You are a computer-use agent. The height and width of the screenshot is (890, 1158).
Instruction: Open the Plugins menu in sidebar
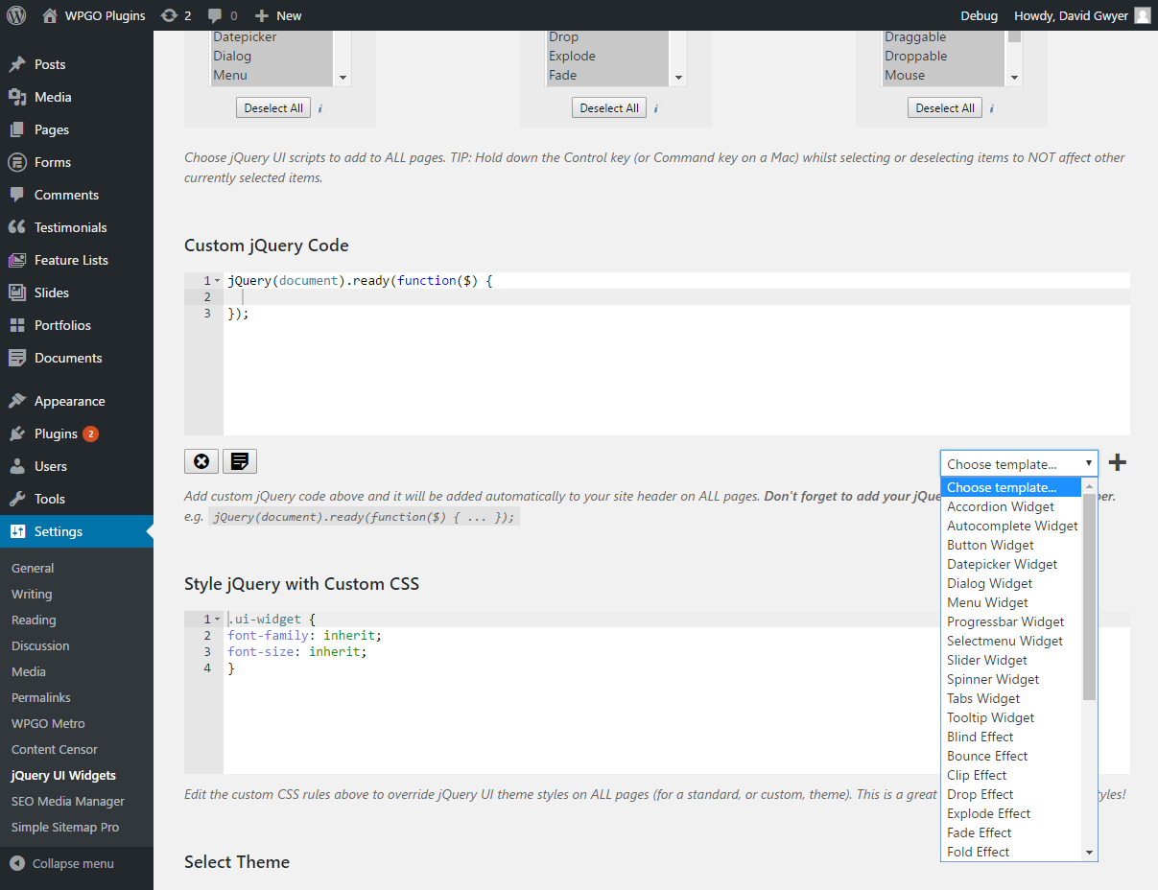pyautogui.click(x=56, y=433)
